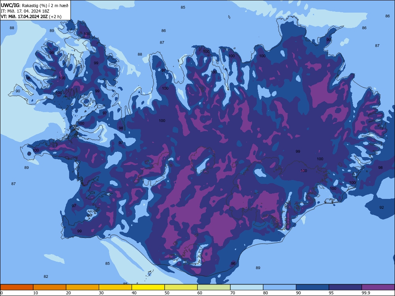Click the golden 30–40 legend swatch
The height and width of the screenshot is (296, 395).
tap(115, 287)
